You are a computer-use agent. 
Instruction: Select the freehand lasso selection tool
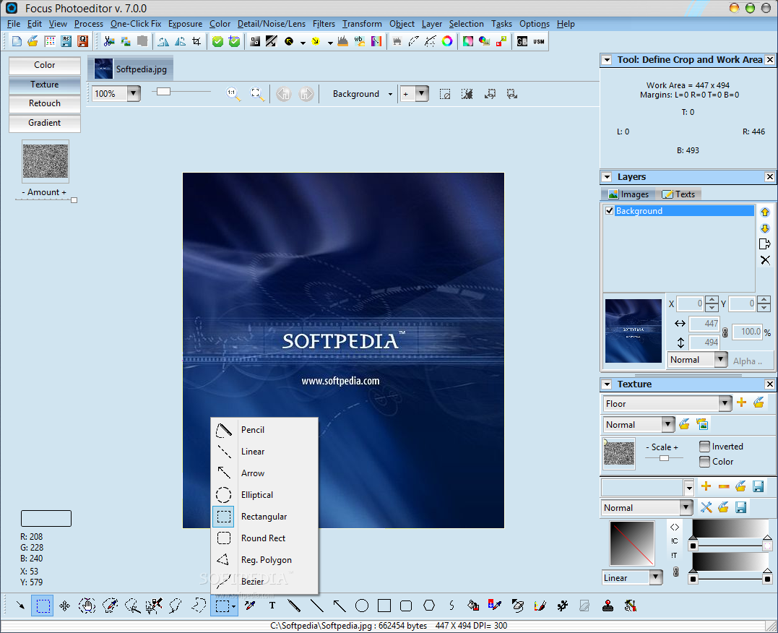click(x=176, y=606)
